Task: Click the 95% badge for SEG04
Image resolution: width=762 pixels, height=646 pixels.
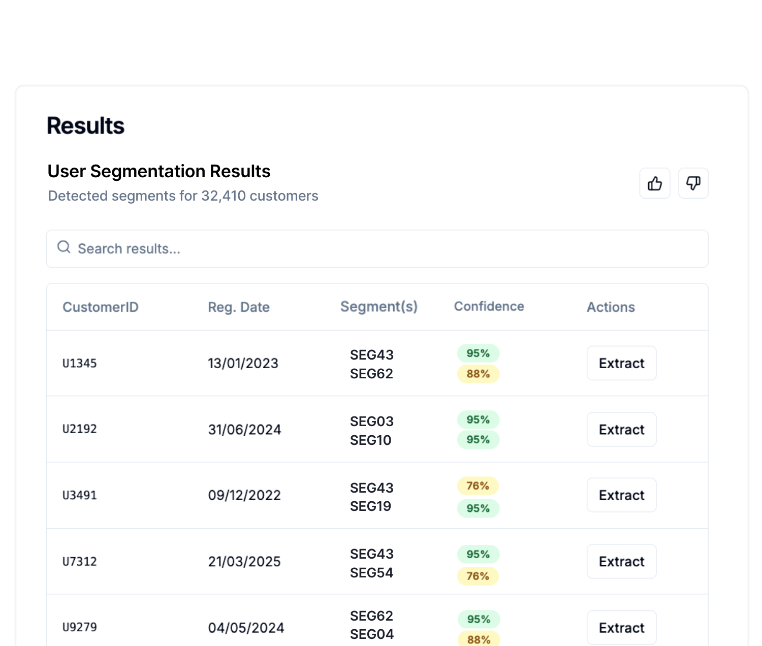Action: click(478, 620)
